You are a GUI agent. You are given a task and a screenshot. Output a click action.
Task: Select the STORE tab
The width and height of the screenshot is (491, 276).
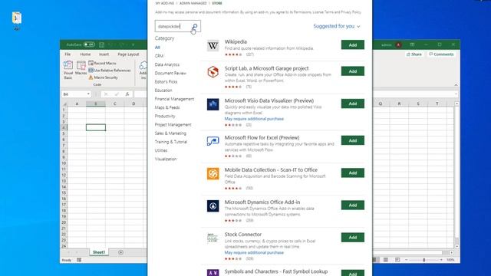(x=217, y=3)
